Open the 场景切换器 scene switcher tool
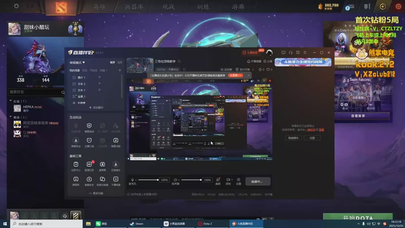The width and height of the screenshot is (405, 228). [103, 181]
